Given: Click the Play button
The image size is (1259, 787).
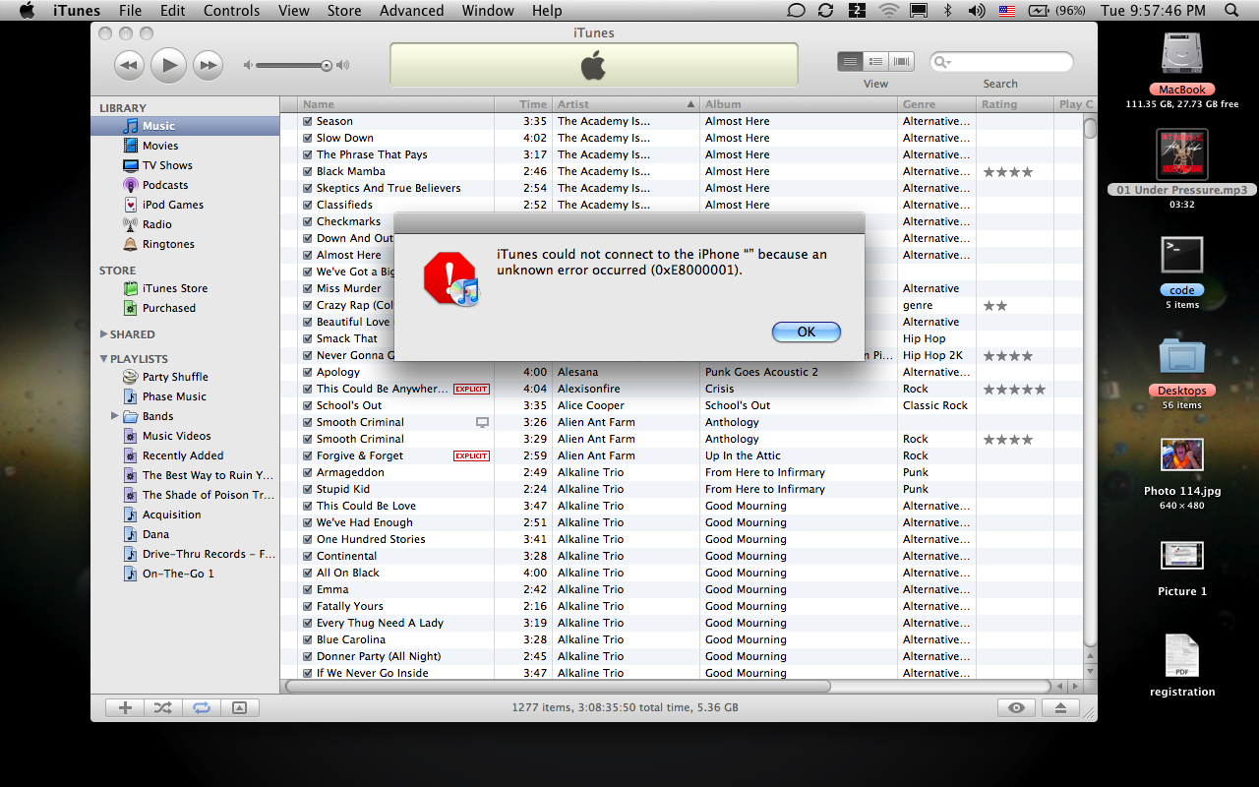Looking at the screenshot, I should click(x=169, y=65).
